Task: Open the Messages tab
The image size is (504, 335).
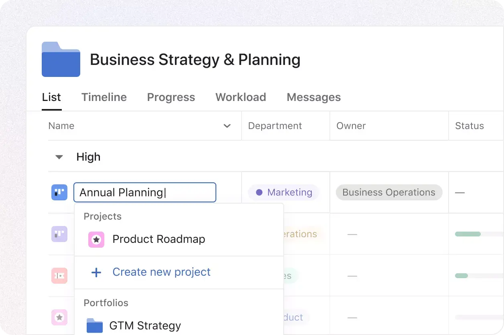Action: [x=313, y=97]
